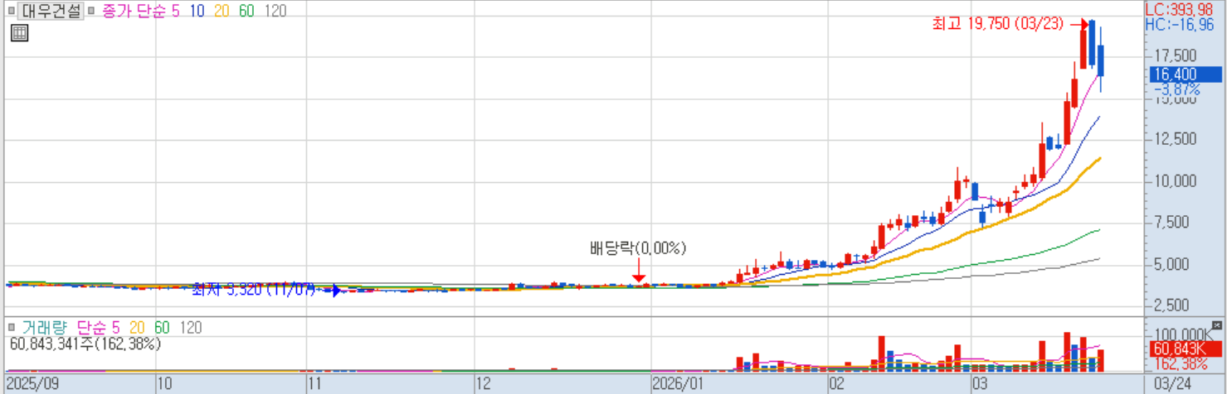Close the volume pane with X button

[1217, 325]
